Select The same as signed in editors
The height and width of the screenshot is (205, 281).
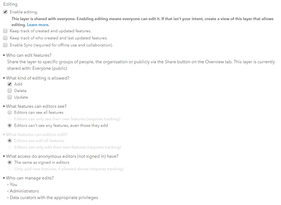point(10,162)
